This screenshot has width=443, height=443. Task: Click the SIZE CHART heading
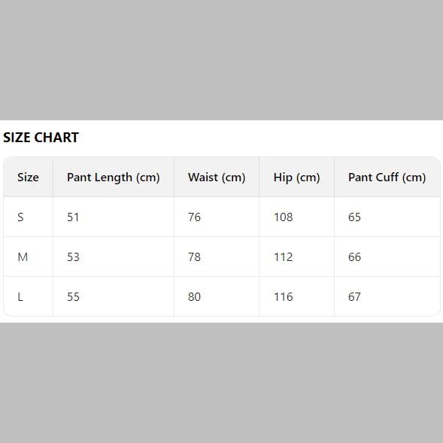41,138
